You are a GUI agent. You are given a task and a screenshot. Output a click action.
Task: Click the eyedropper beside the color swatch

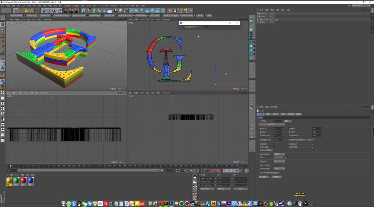pos(286,157)
